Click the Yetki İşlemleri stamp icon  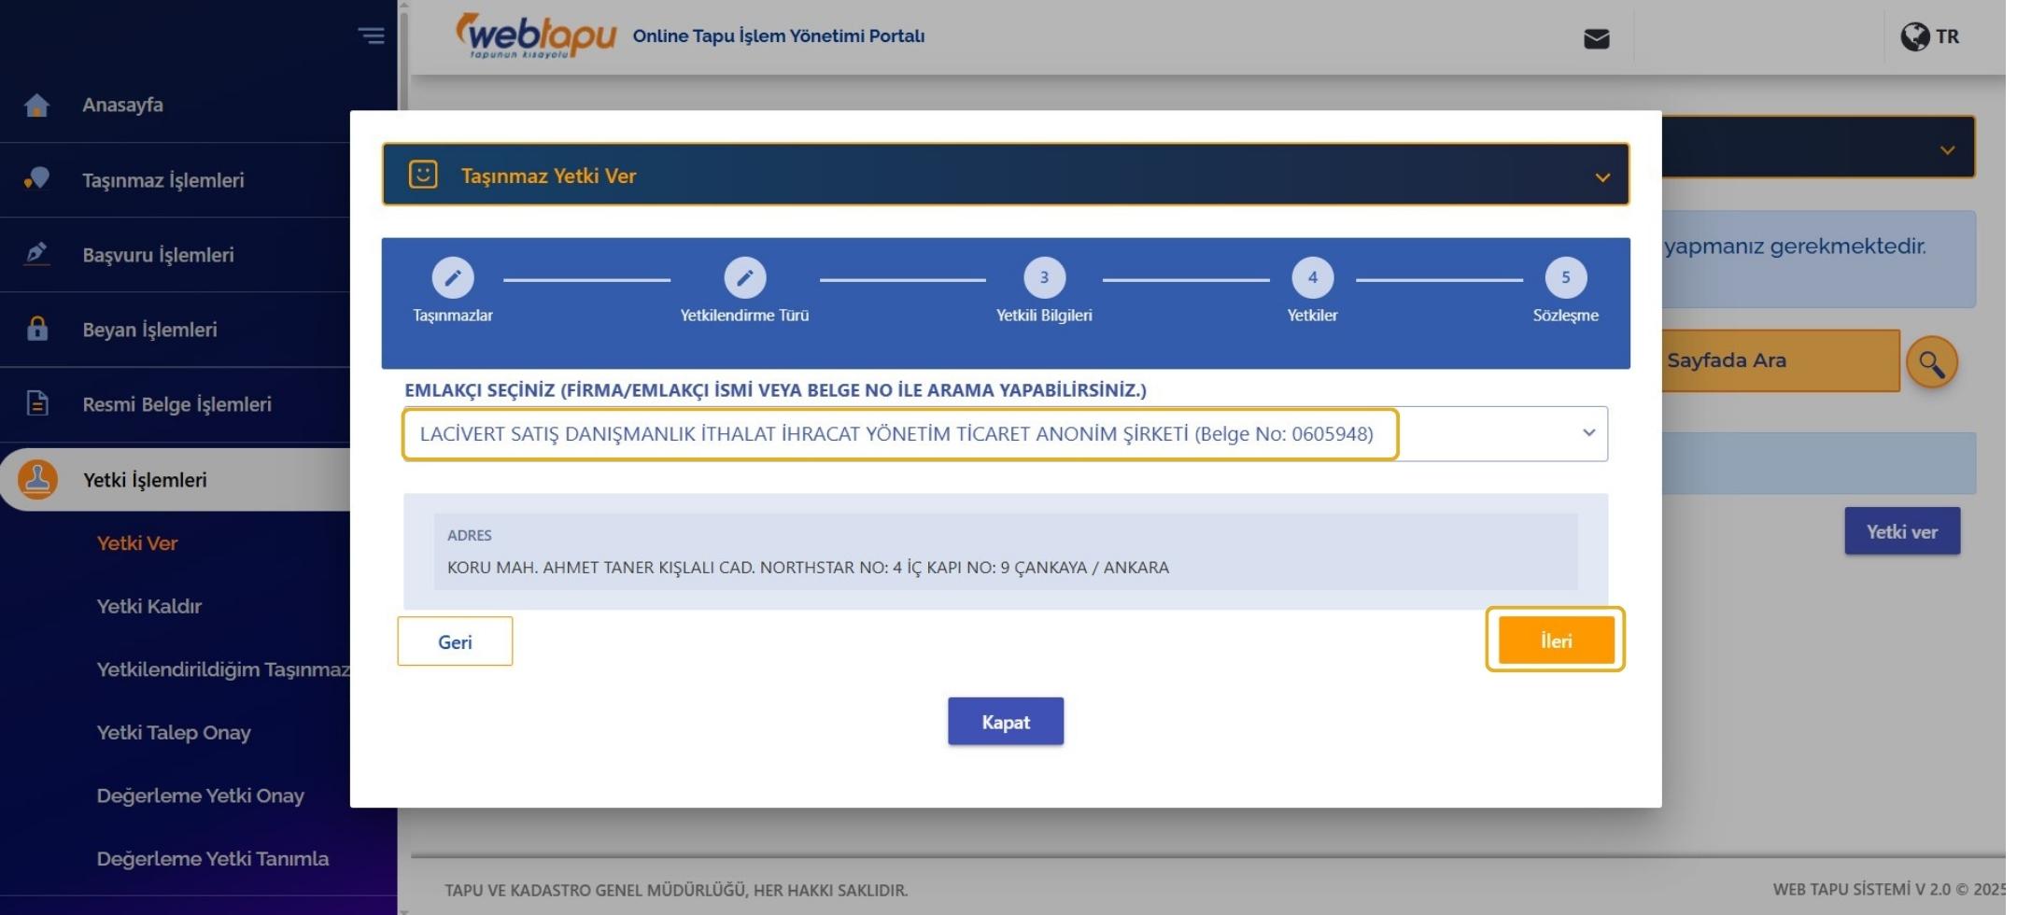(x=36, y=479)
